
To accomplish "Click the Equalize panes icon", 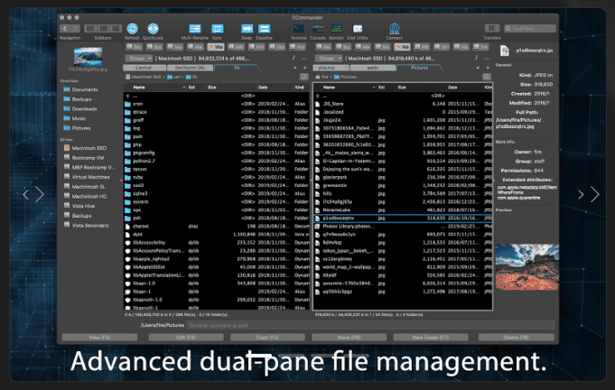I will pos(264,29).
